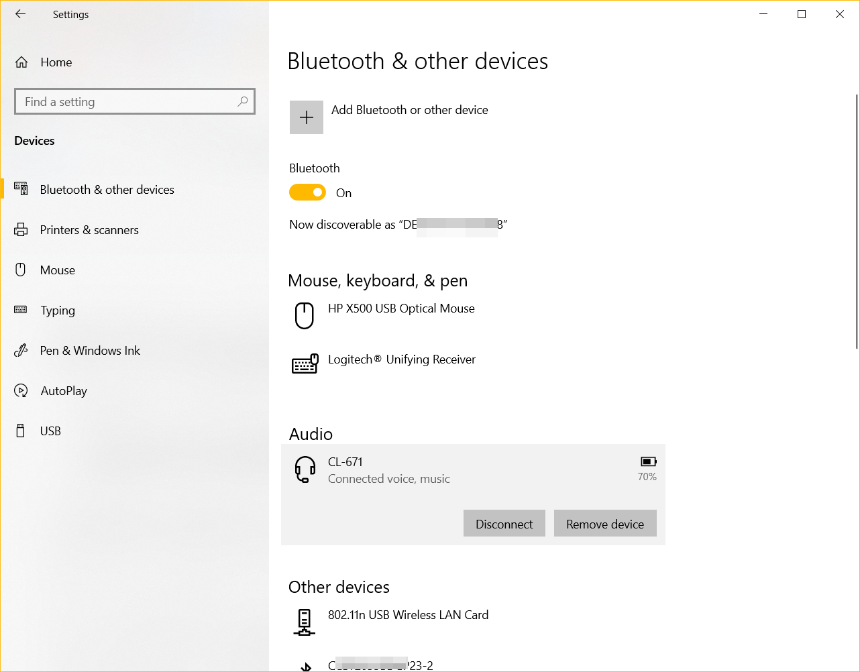Click the mouse icon for HP X500

pos(305,315)
